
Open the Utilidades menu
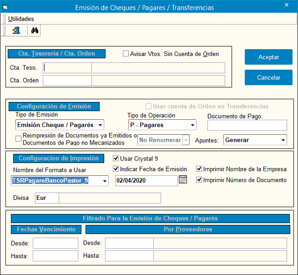tap(21, 19)
